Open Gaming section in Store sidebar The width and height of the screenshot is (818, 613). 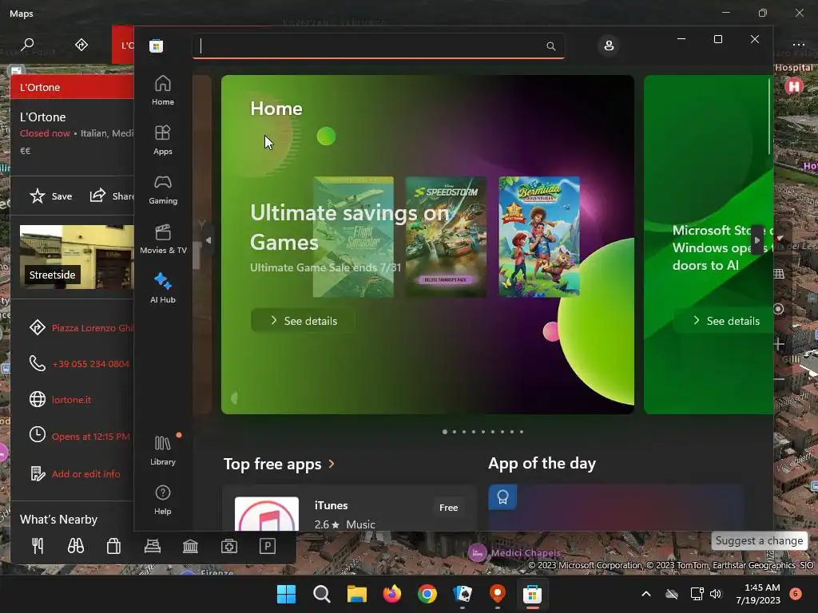[x=163, y=190]
